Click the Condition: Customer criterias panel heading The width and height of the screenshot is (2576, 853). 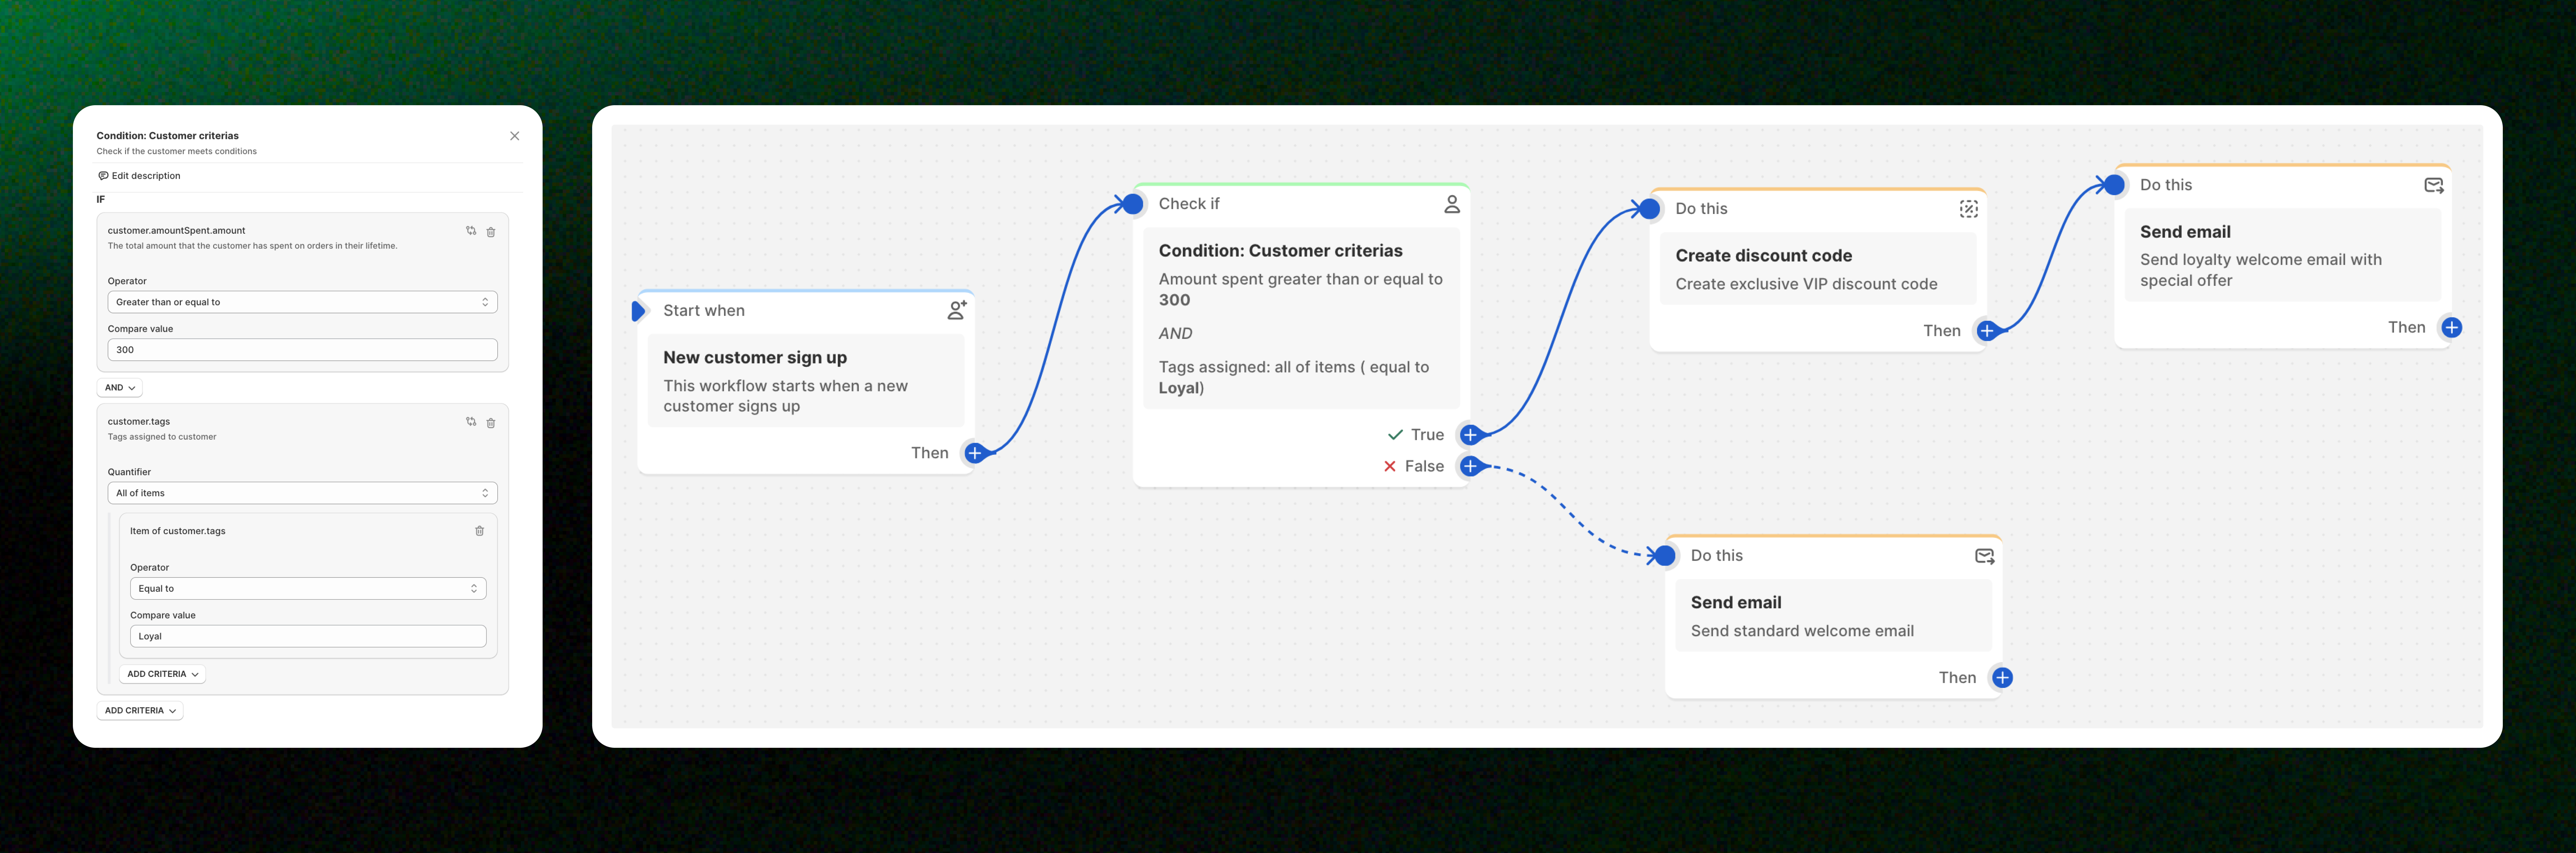(x=168, y=136)
